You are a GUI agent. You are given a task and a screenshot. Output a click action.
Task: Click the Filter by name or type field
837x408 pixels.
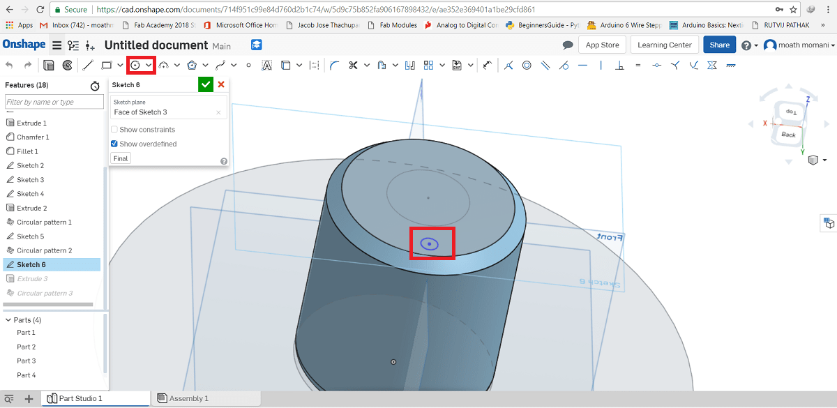[x=54, y=102]
